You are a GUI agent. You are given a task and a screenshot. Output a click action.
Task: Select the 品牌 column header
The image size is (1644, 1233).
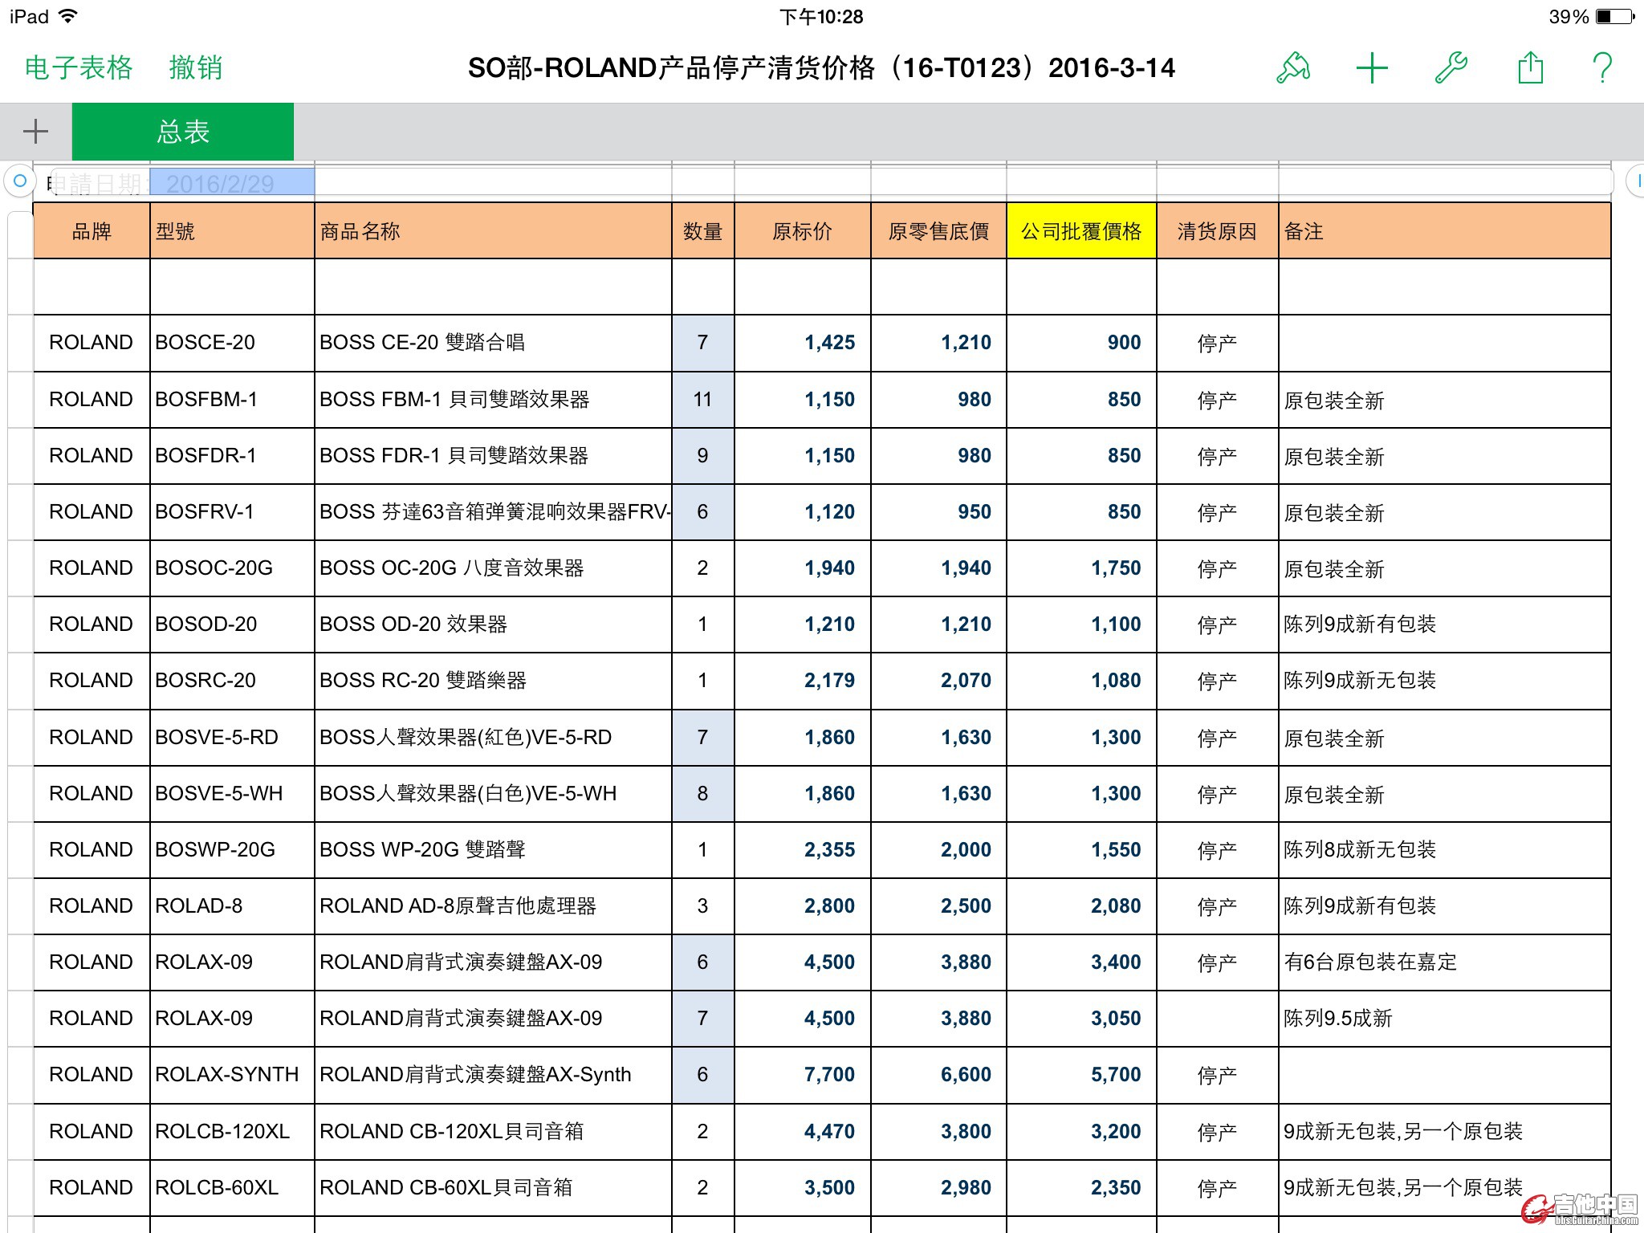92,231
